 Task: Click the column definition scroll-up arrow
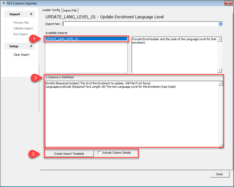click(221, 84)
